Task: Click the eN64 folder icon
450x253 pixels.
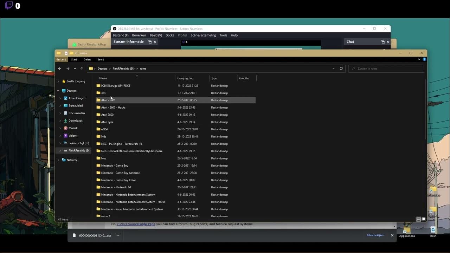Action: 98,129
